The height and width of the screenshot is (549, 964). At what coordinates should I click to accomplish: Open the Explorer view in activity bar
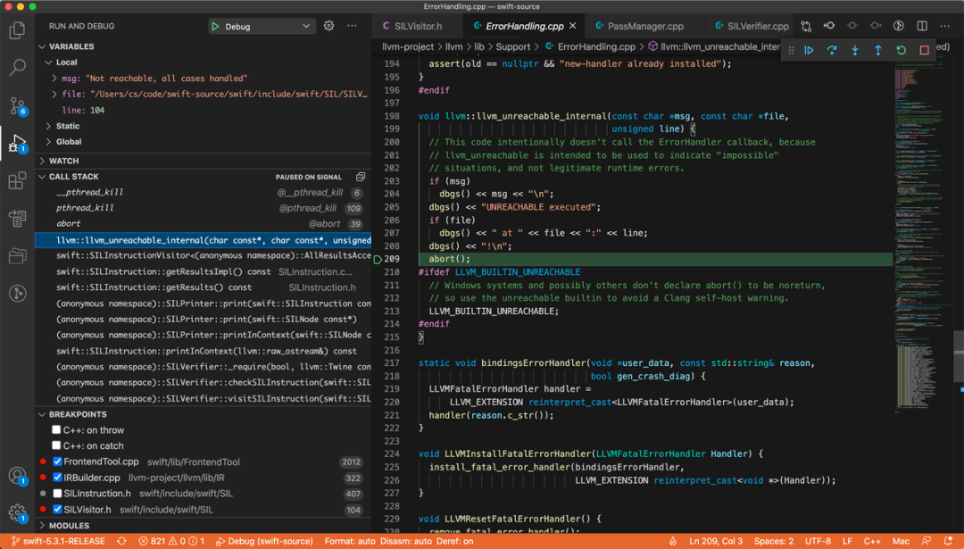(17, 29)
